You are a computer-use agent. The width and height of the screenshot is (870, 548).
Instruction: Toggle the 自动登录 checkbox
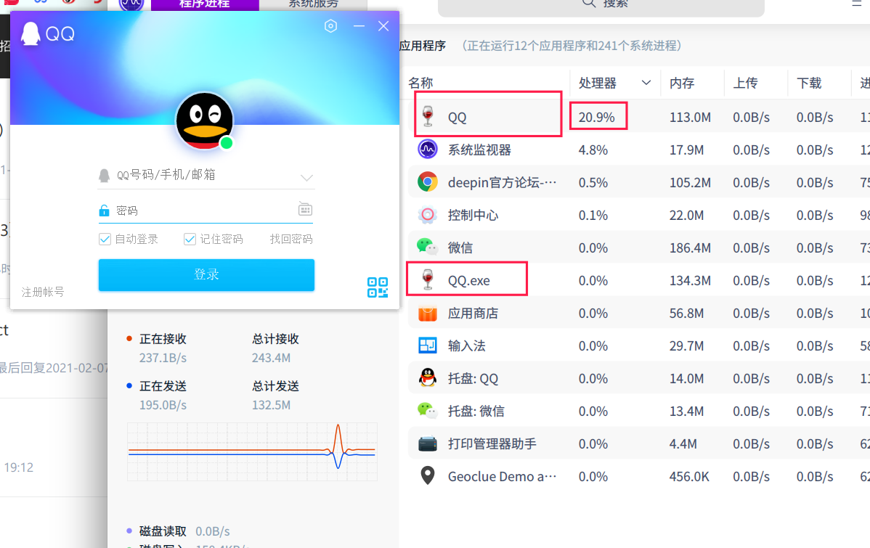(105, 239)
